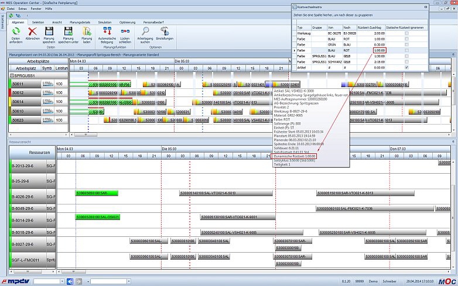
Task: Click the mpdv logo in status bar
Action: [15, 281]
